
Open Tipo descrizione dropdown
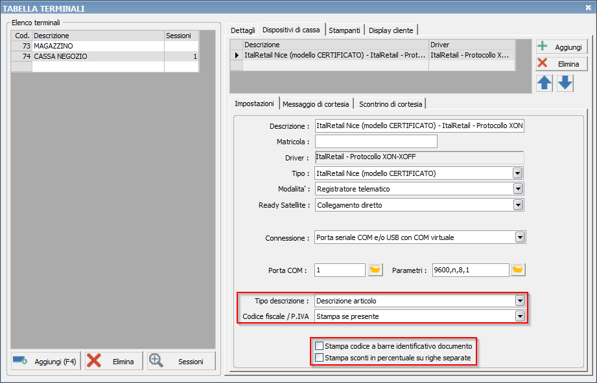click(x=519, y=301)
